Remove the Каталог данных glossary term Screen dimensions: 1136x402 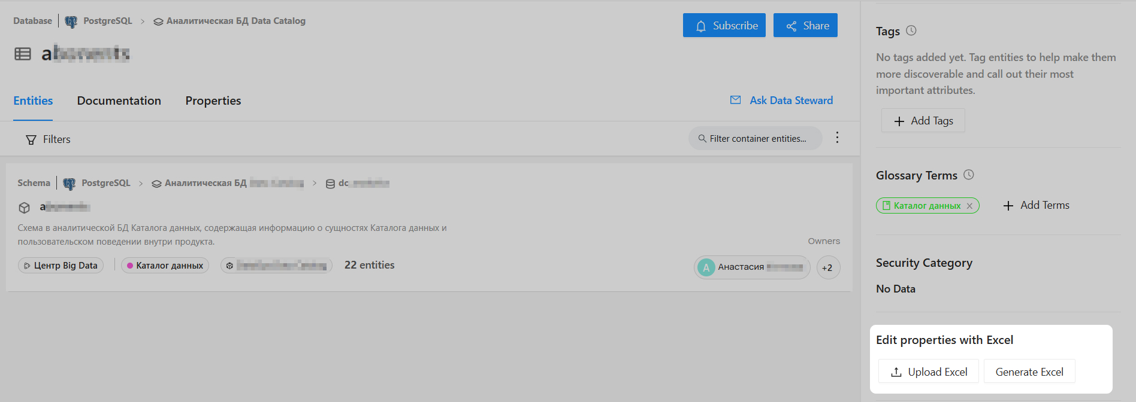(969, 206)
